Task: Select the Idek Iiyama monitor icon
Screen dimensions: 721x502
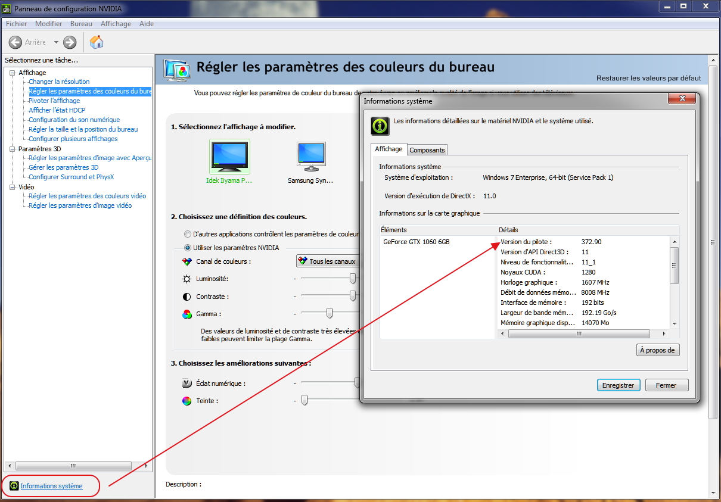Action: pos(229,157)
